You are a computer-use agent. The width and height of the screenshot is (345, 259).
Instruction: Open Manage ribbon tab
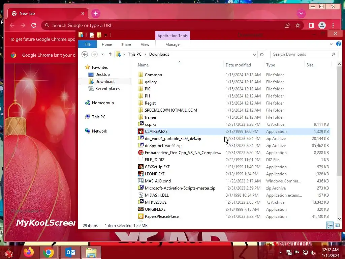(172, 45)
